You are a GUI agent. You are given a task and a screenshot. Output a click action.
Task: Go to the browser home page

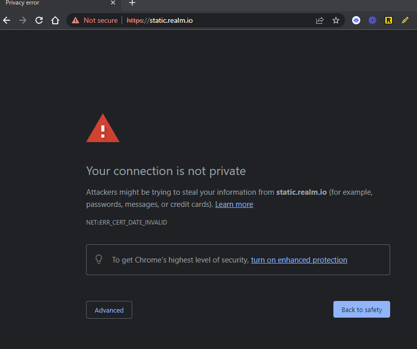tap(55, 20)
